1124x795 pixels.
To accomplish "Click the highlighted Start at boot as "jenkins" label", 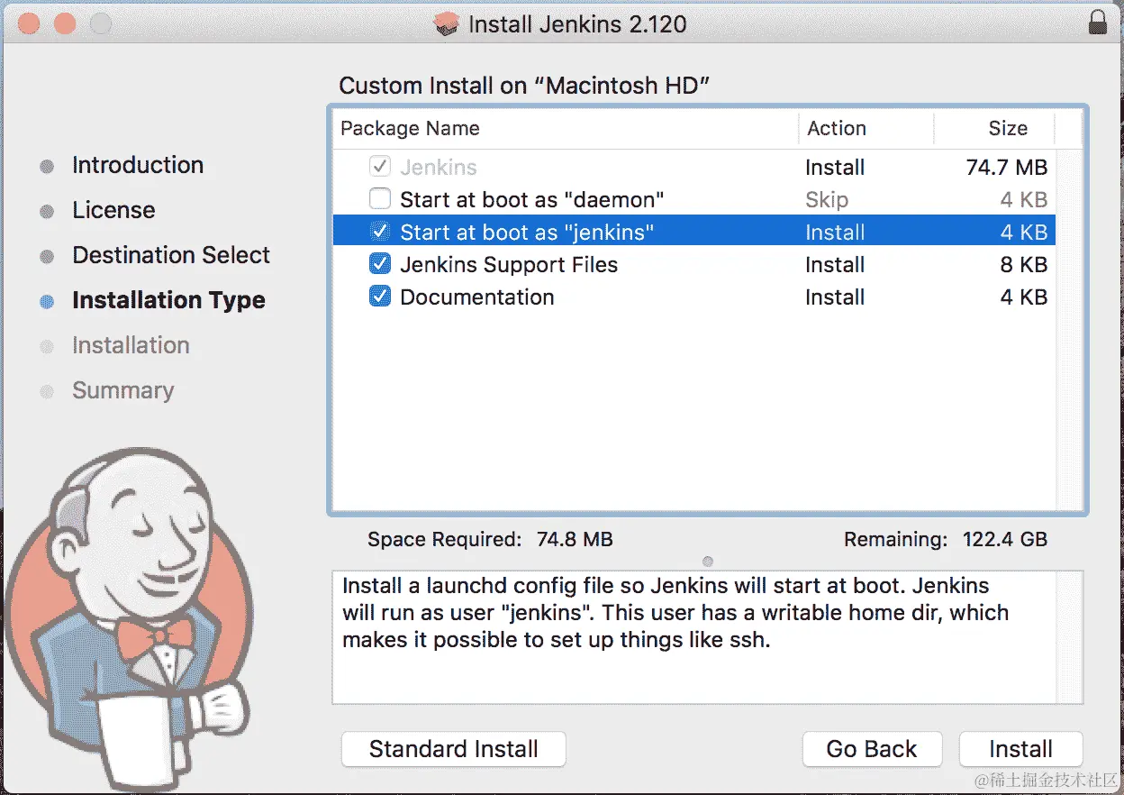I will 527,232.
